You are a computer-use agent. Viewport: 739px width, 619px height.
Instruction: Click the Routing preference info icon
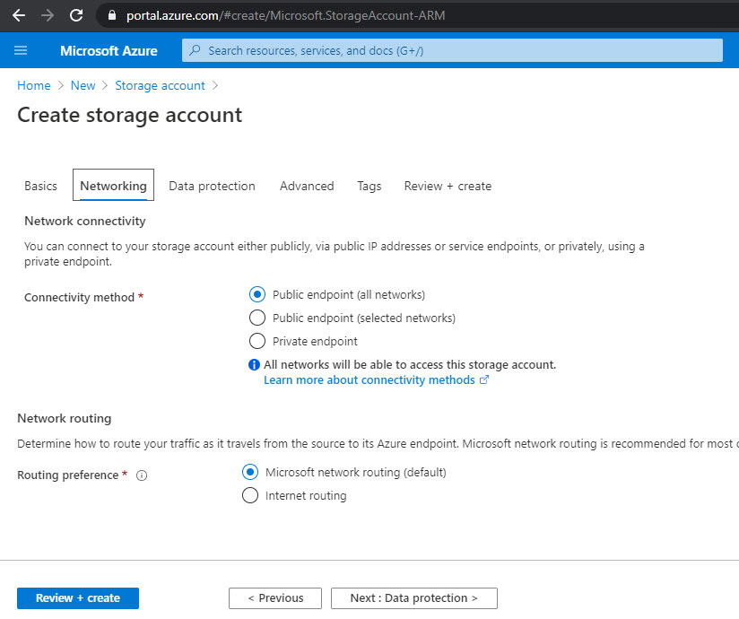[142, 475]
